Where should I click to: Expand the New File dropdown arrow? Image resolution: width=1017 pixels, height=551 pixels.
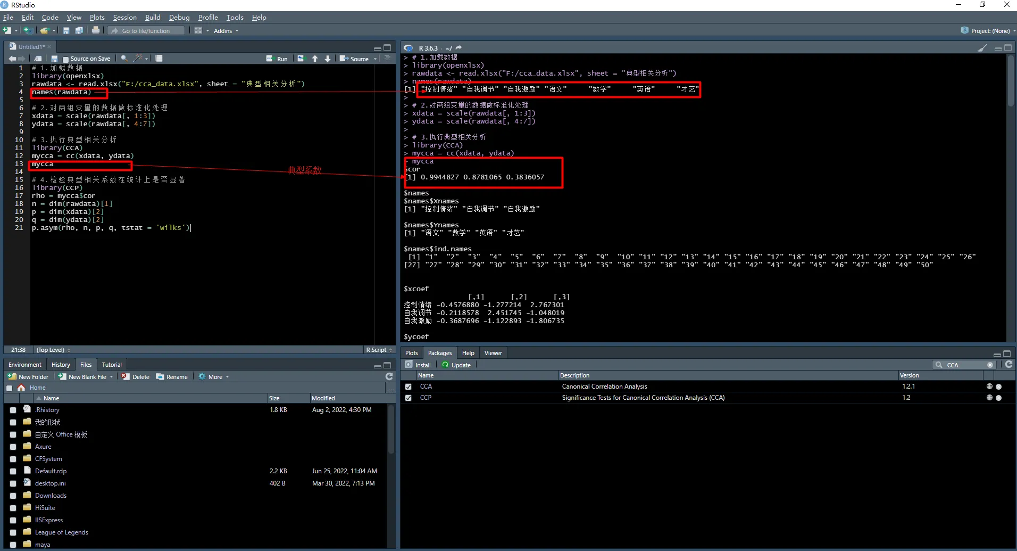(16, 31)
